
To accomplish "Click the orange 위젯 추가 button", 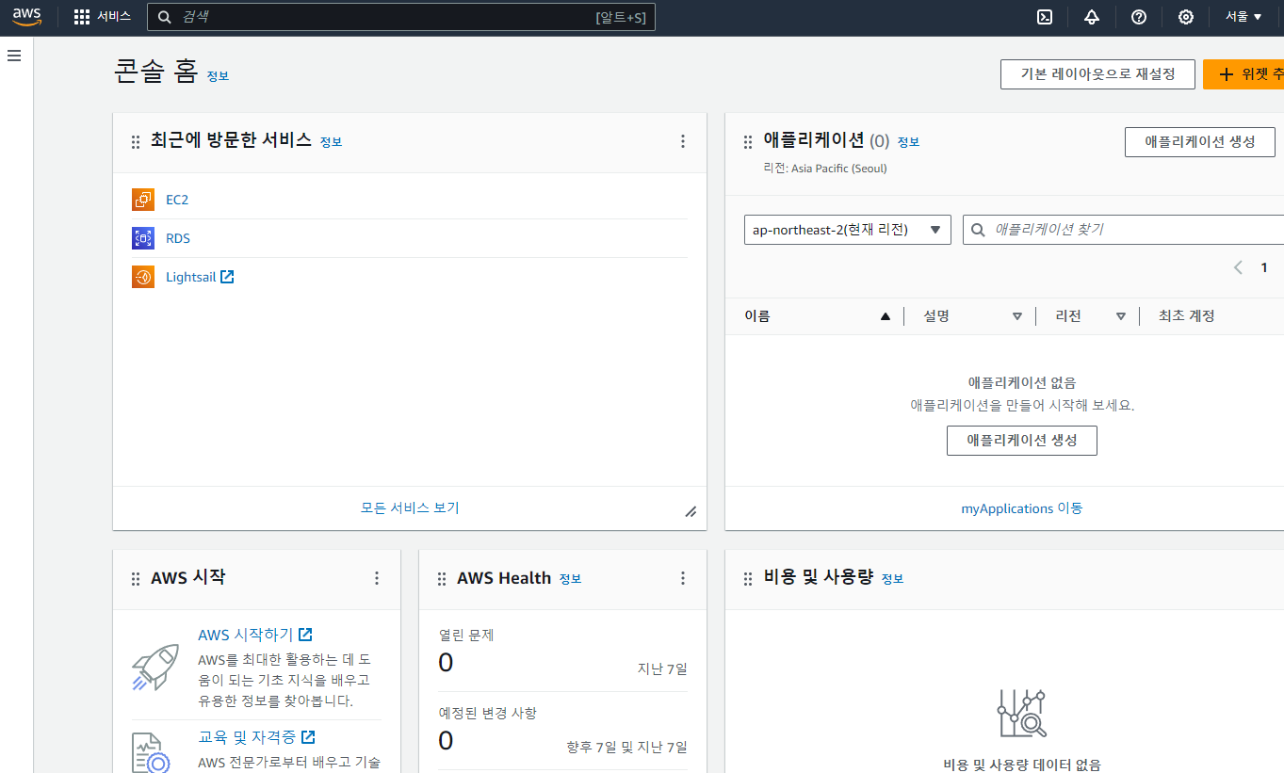I will (1243, 74).
